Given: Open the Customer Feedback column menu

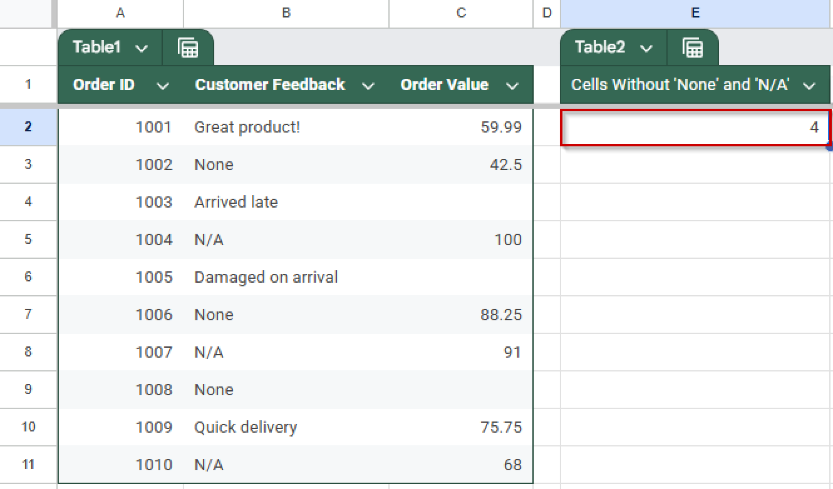Looking at the screenshot, I should pyautogui.click(x=368, y=85).
